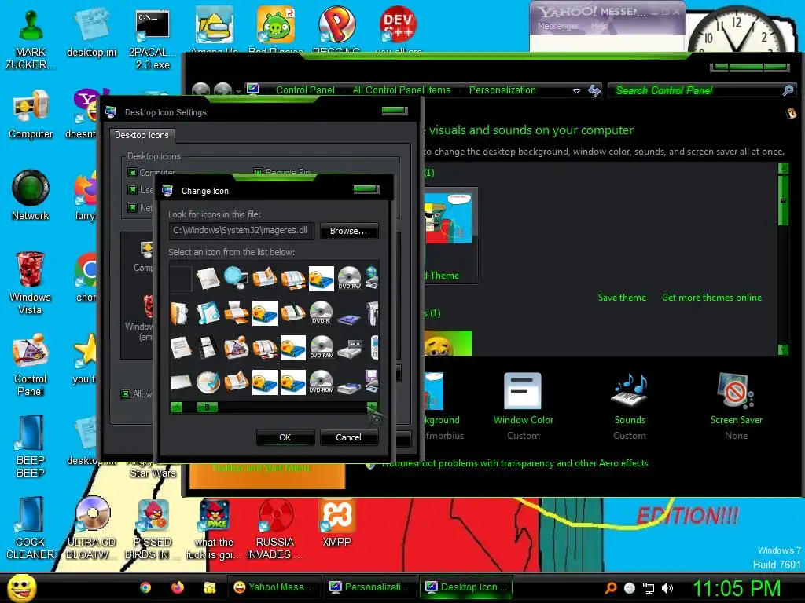This screenshot has height=603, width=805.
Task: Select the Computer desktop icon
Action: (x=31, y=115)
